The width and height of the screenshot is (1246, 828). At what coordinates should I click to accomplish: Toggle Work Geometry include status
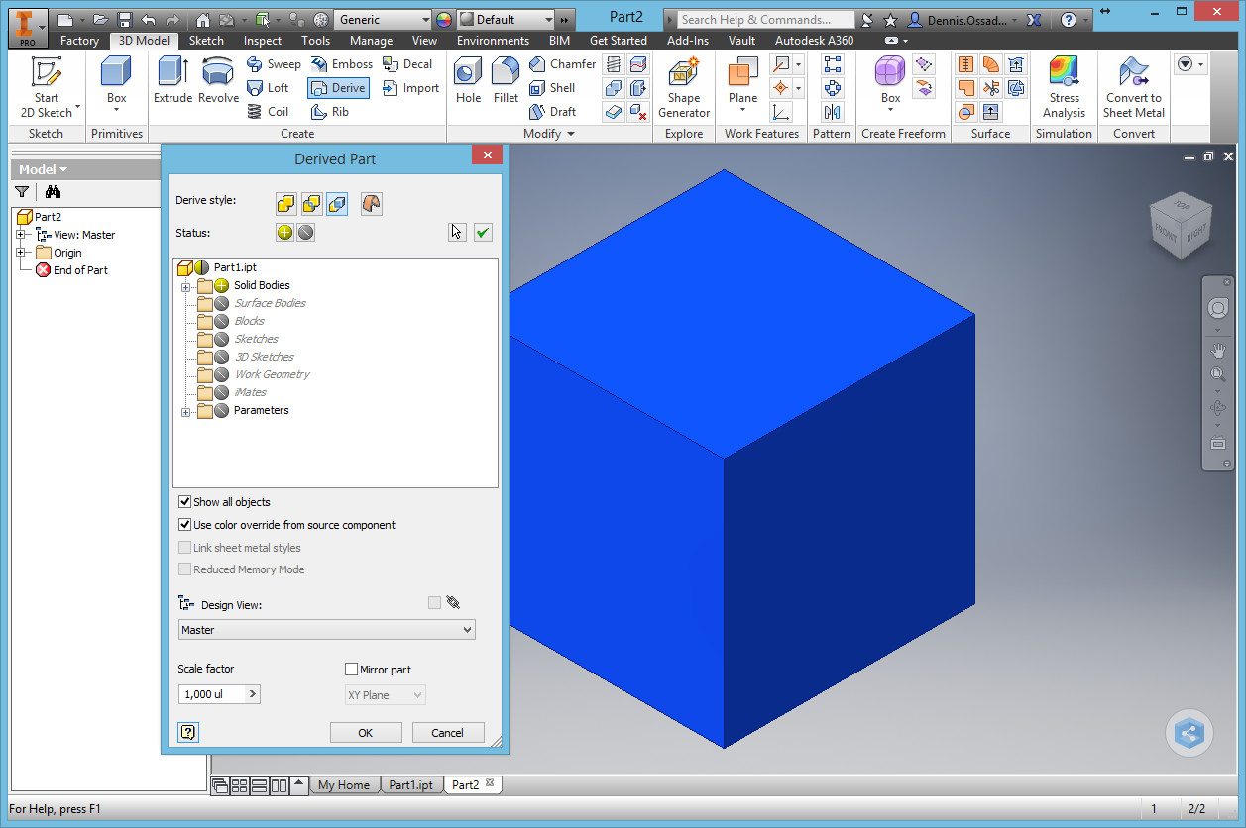point(222,374)
